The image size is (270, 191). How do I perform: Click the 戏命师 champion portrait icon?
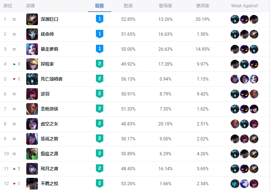point(32,34)
